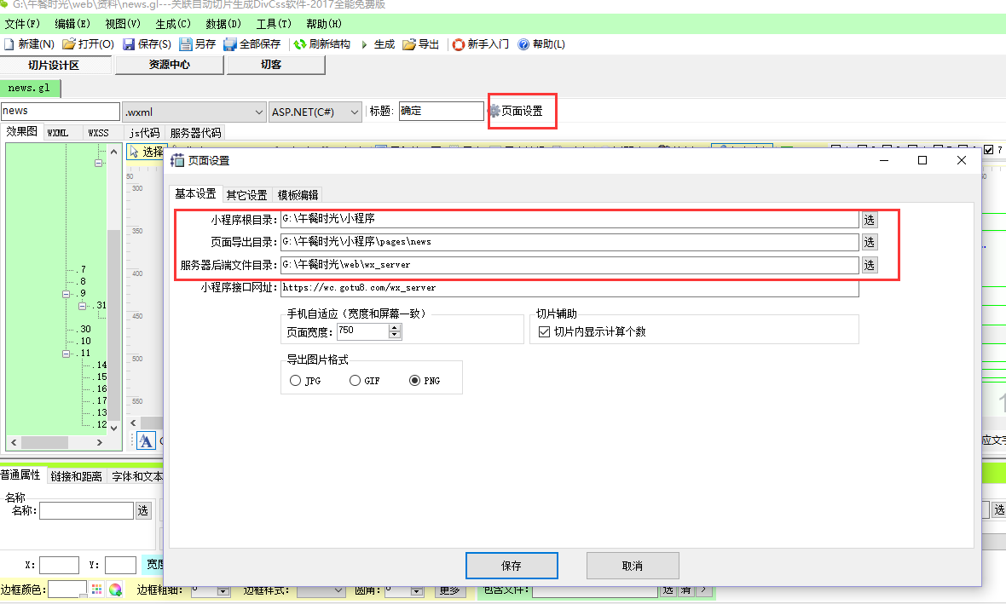Collapse tree node 31

(82, 306)
